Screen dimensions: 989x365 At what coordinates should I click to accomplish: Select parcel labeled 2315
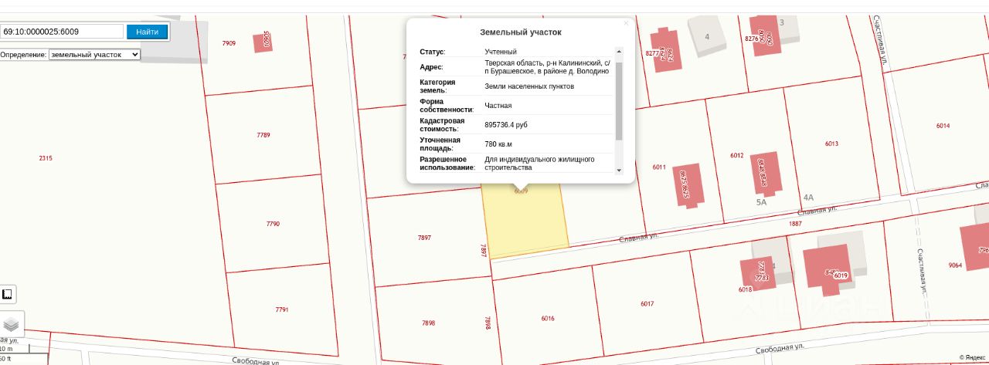coord(46,158)
